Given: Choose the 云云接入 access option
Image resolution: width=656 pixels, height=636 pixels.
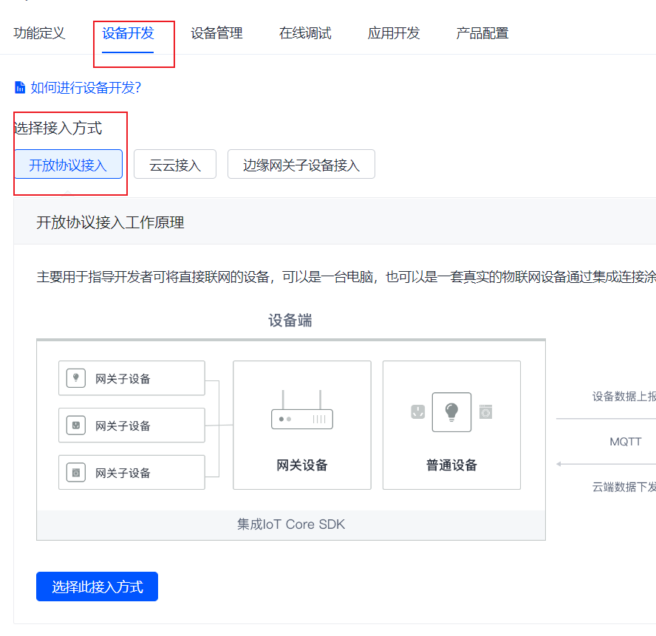Looking at the screenshot, I should tap(175, 165).
